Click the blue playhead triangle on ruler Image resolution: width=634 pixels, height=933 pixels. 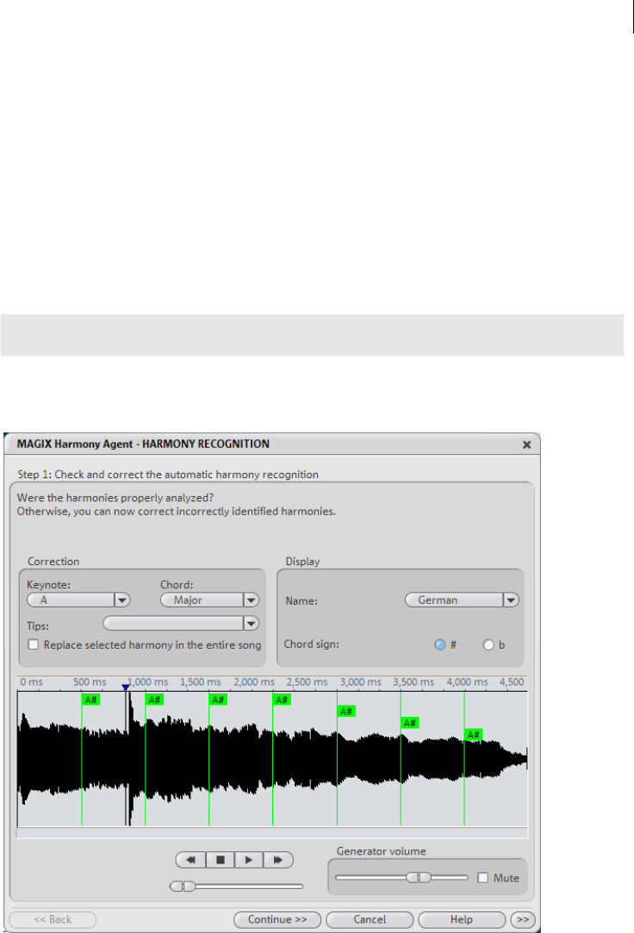(126, 687)
